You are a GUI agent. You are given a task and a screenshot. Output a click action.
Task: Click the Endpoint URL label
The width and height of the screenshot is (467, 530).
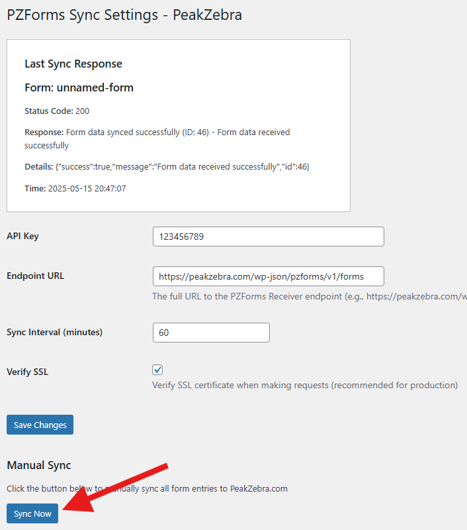coord(35,276)
